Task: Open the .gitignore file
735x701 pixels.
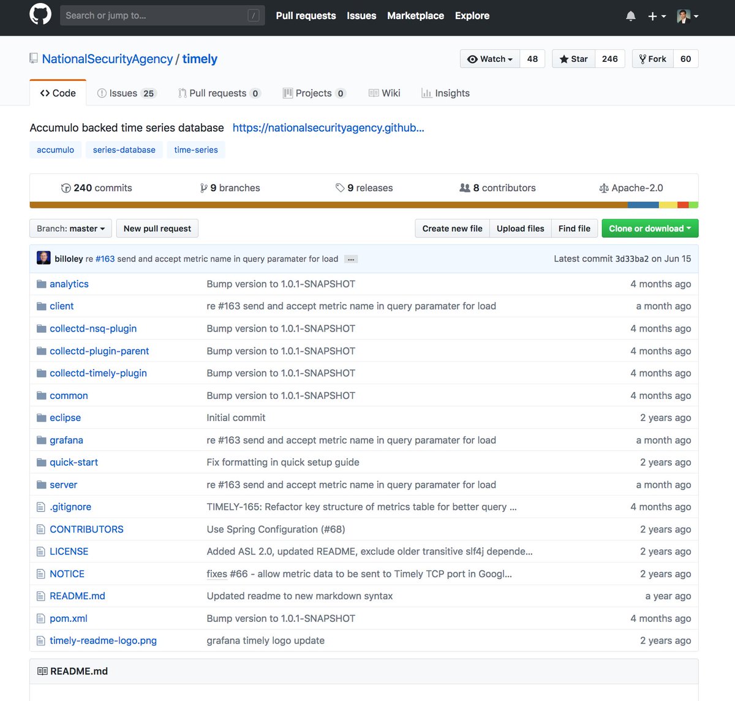Action: coord(70,507)
